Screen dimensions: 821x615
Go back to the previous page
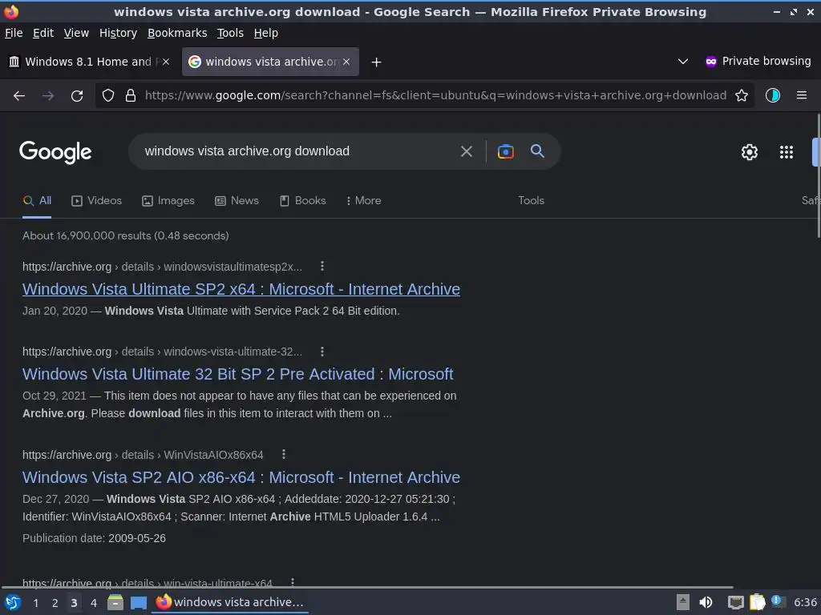click(x=19, y=96)
